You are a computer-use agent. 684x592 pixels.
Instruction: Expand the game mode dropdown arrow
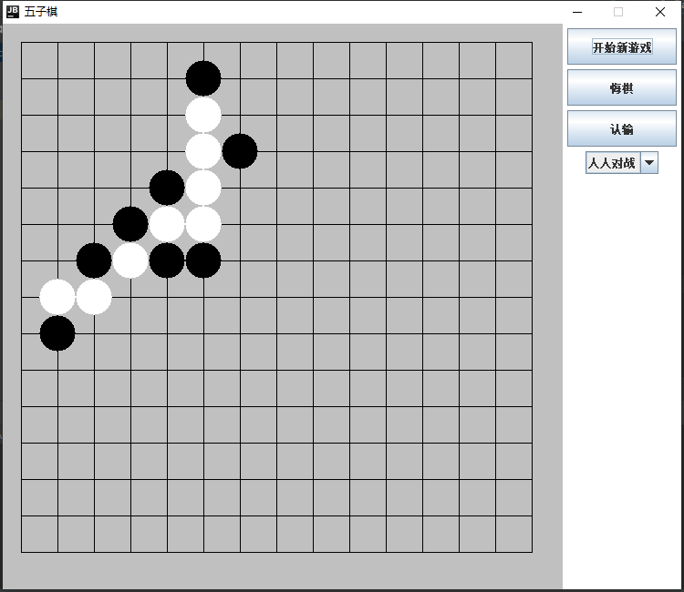[x=648, y=163]
